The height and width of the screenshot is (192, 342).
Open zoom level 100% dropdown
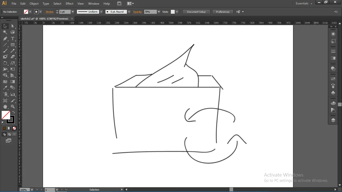click(32, 190)
